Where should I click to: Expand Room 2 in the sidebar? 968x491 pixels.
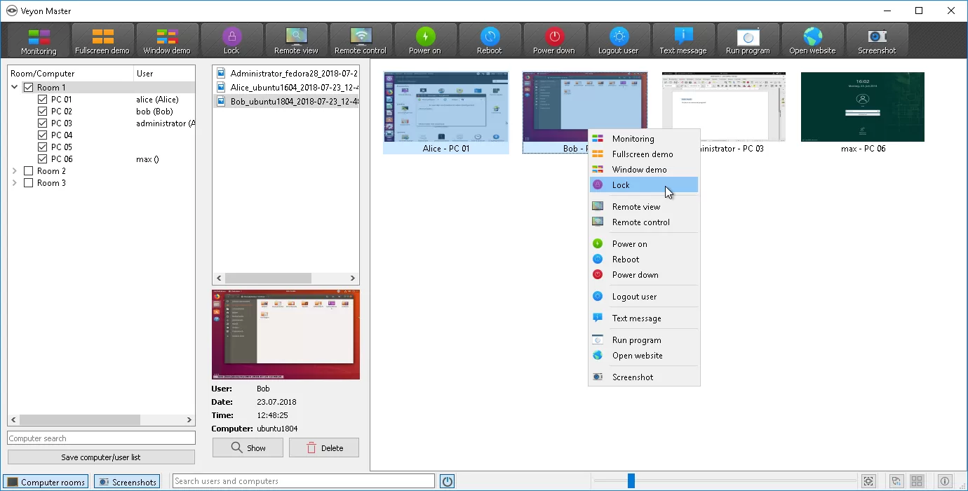14,170
